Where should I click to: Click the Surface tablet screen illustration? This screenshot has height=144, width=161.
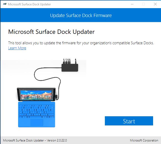click(x=36, y=94)
